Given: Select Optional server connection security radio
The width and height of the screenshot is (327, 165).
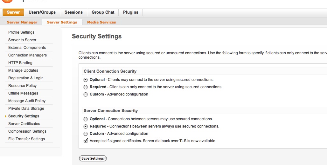Looking at the screenshot, I should tap(86, 119).
